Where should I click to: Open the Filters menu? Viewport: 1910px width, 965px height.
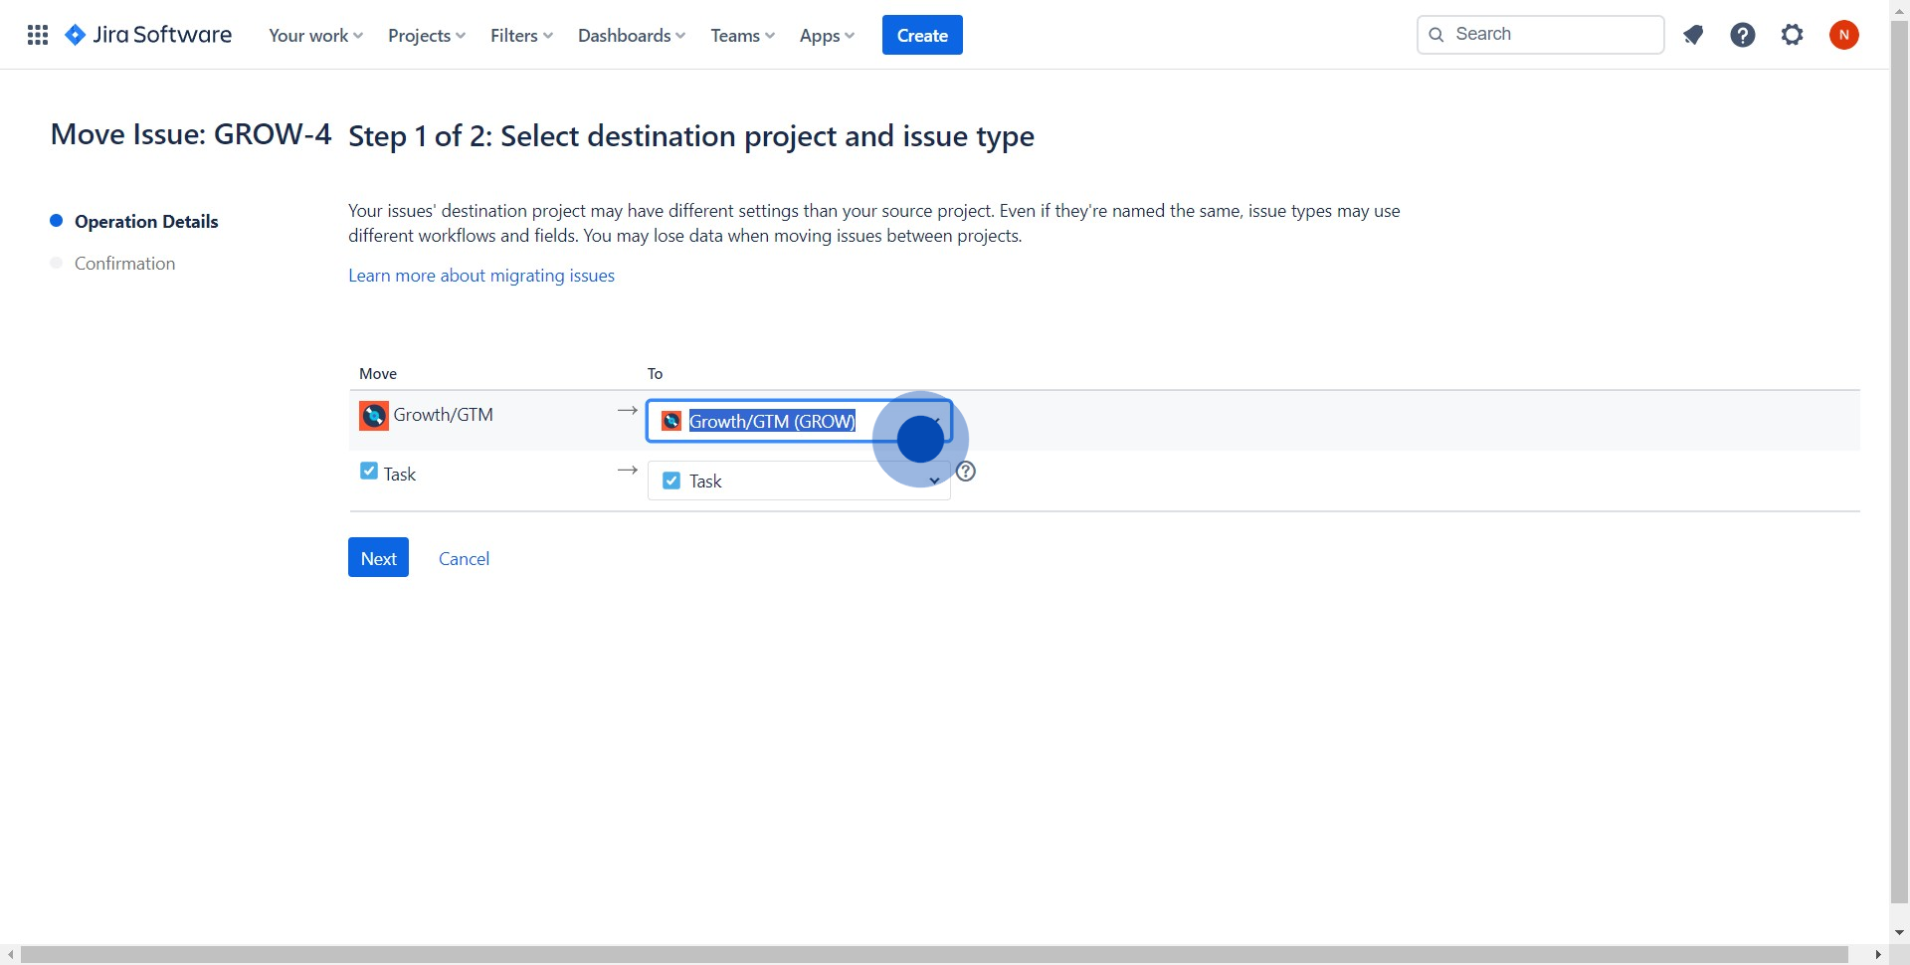[521, 36]
